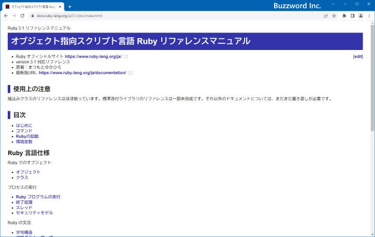Open the user profile avatar icon

point(361,16)
